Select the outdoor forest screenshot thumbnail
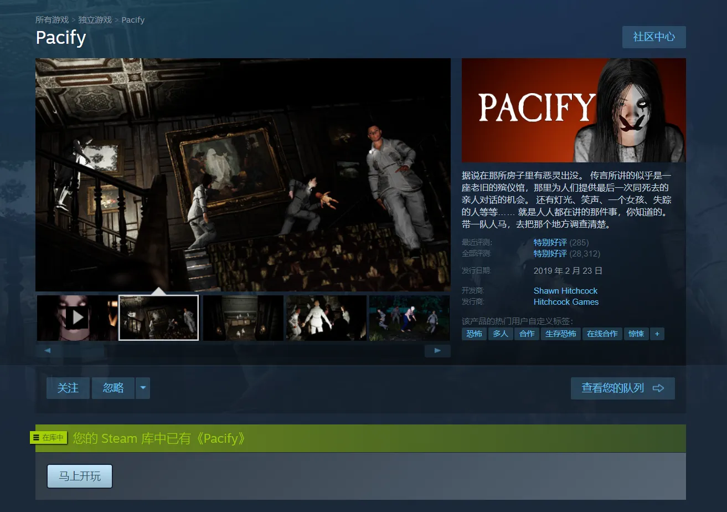This screenshot has height=512, width=727. click(409, 318)
